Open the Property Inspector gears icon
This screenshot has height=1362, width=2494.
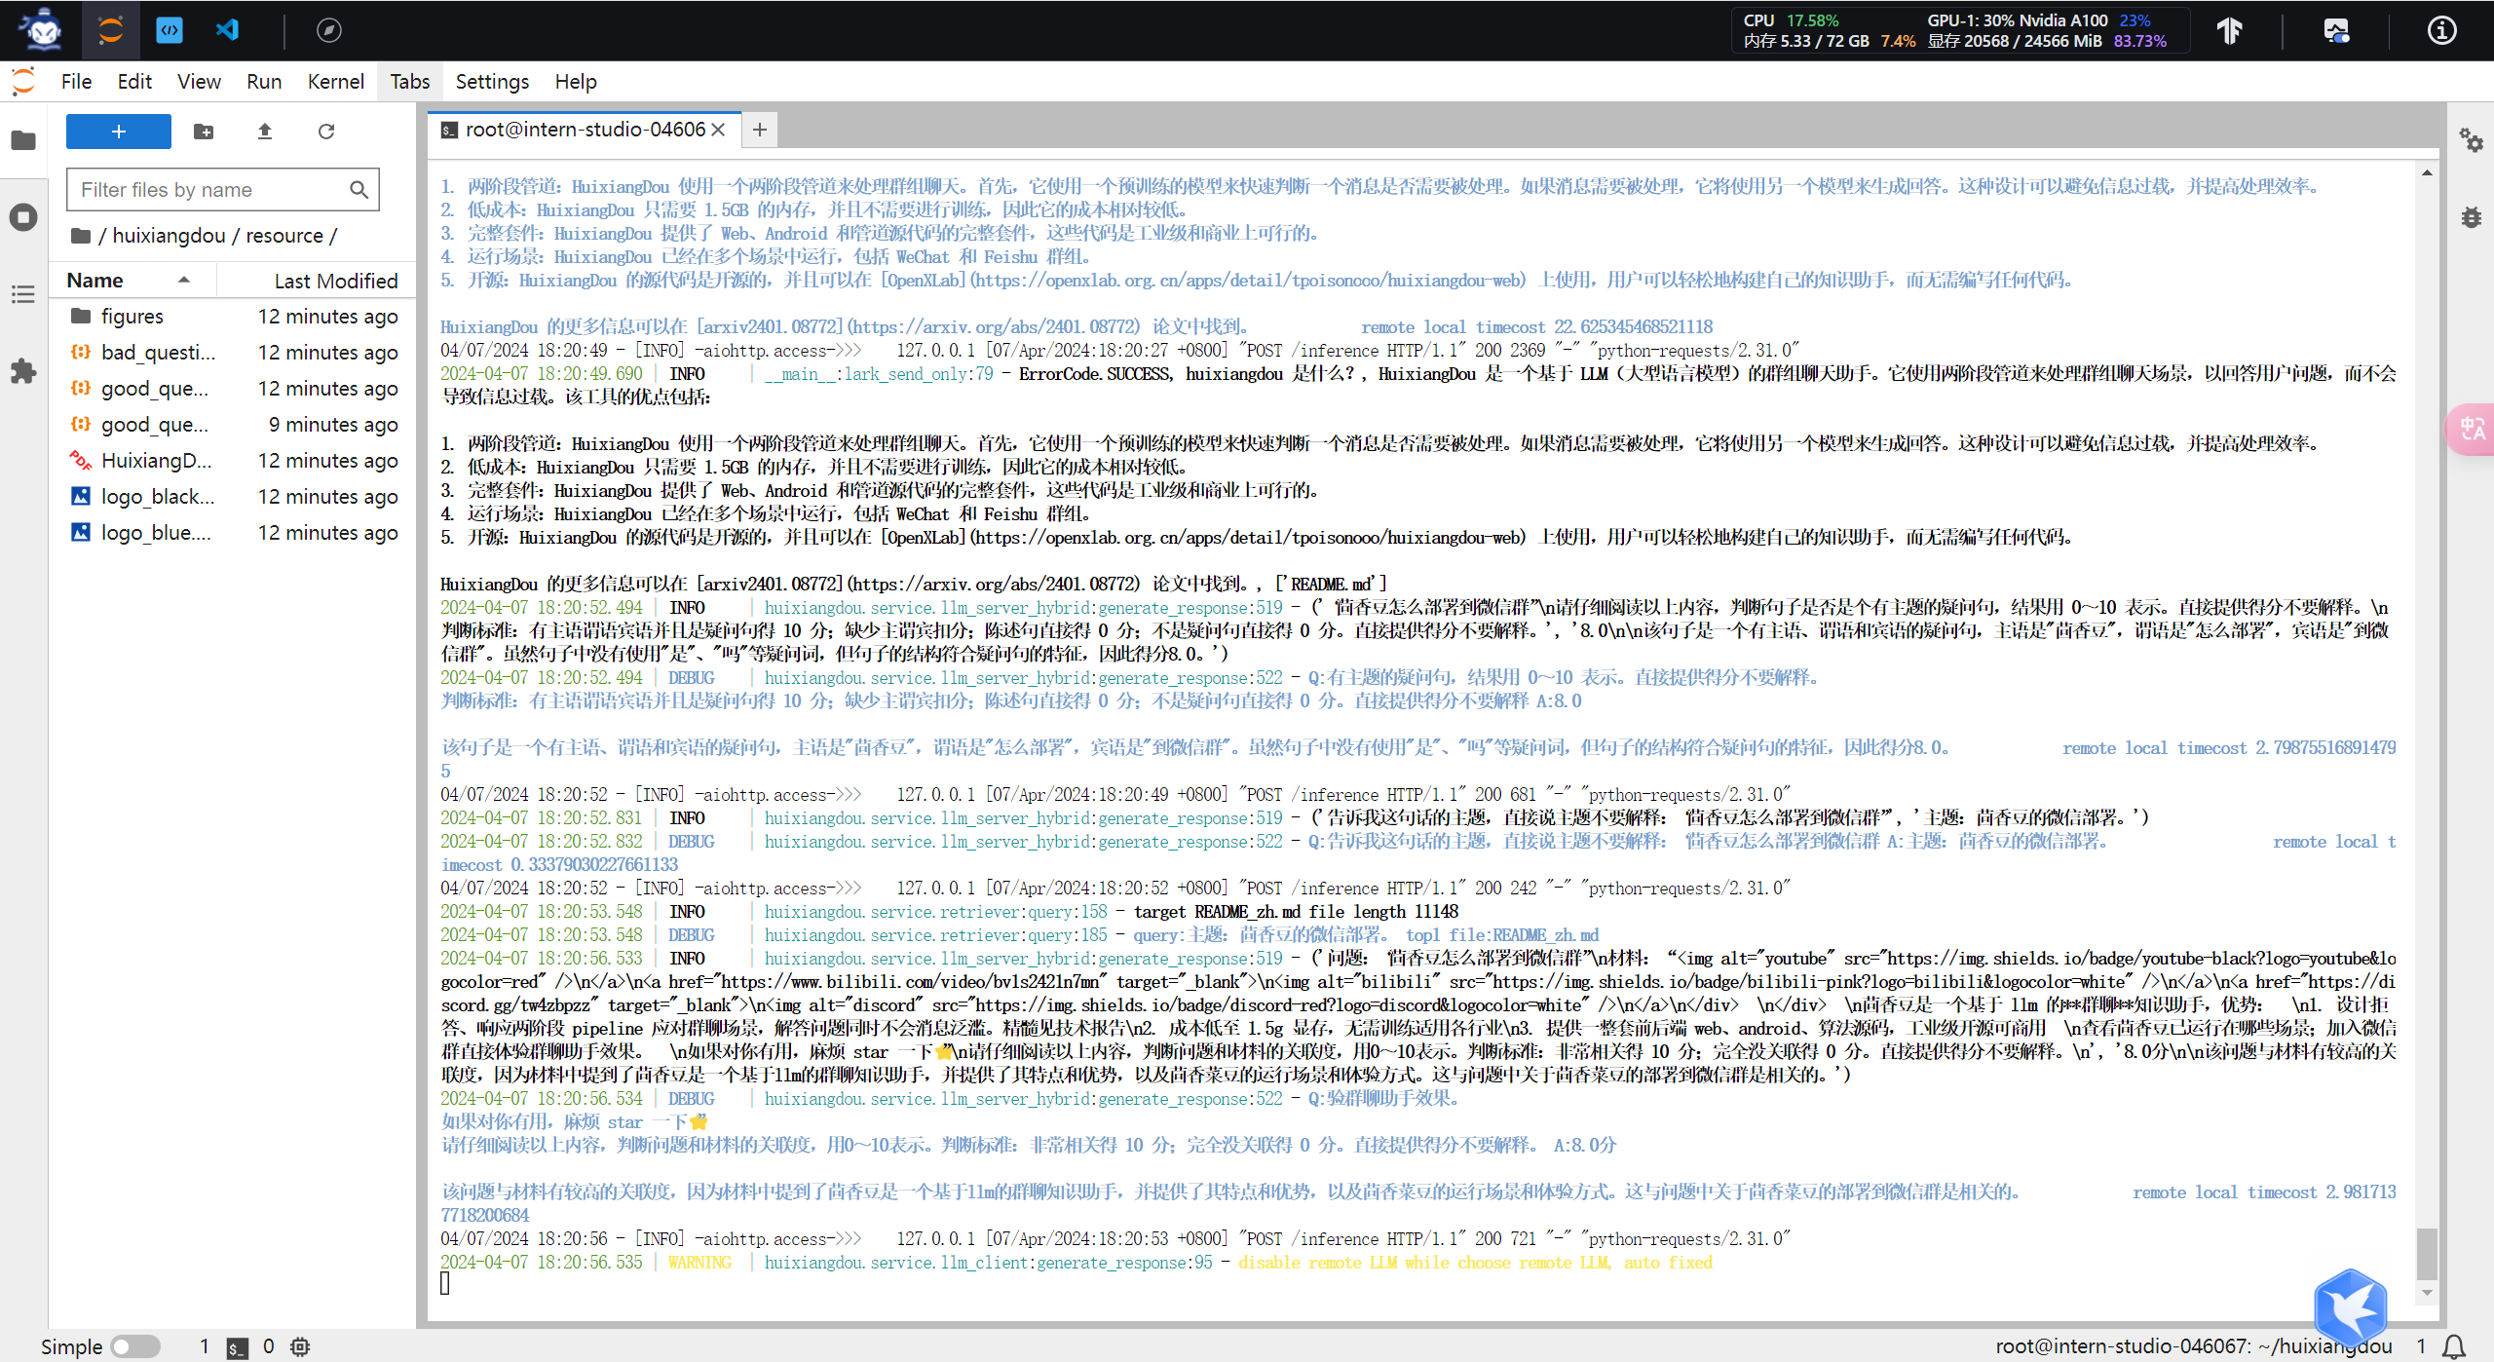tap(2471, 140)
